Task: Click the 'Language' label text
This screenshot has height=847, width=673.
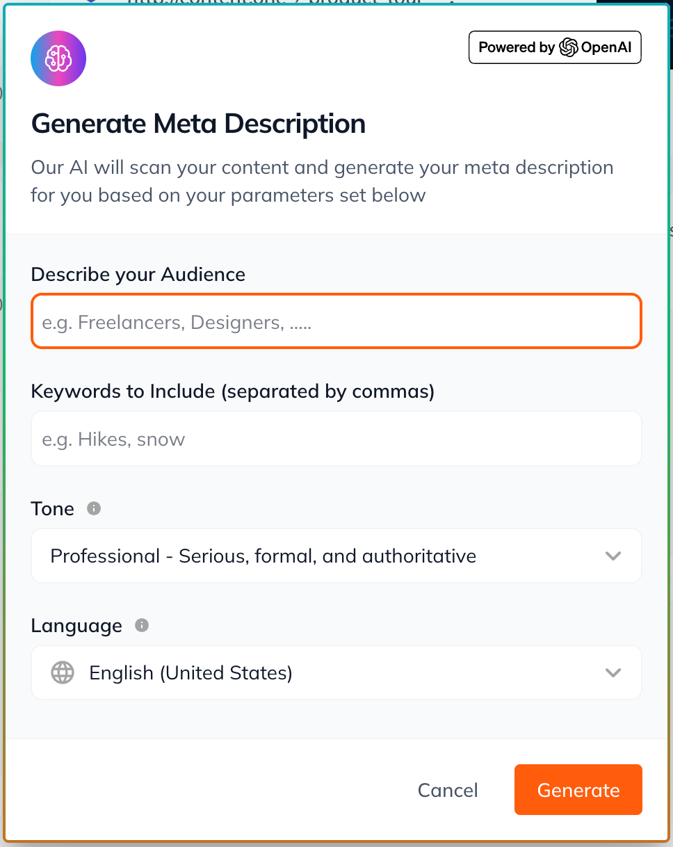Action: tap(76, 625)
